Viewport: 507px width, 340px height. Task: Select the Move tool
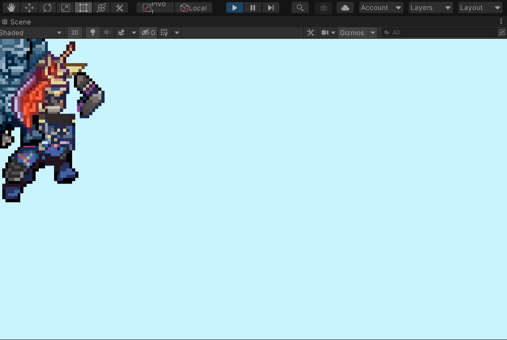29,8
